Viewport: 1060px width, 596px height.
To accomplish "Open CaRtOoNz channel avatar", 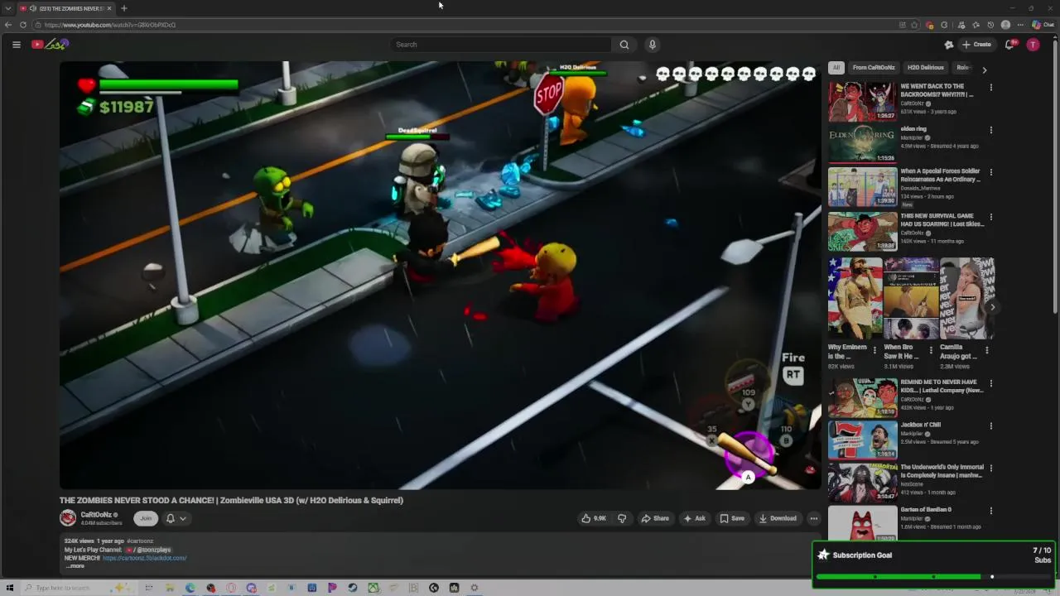I will coord(68,518).
